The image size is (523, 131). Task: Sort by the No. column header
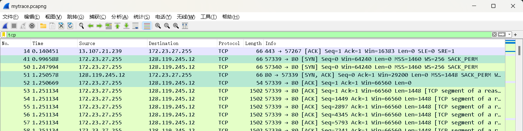pos(15,43)
